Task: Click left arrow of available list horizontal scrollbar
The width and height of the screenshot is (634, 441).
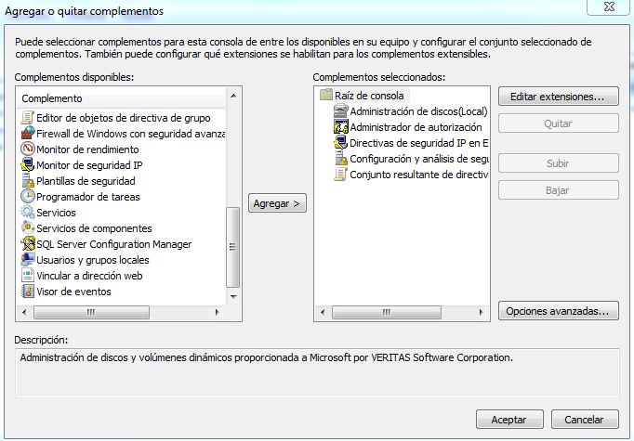Action: [x=25, y=312]
